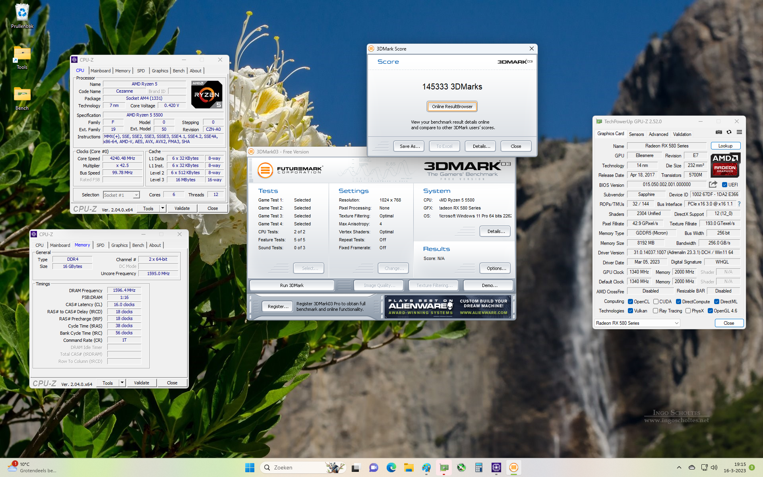The width and height of the screenshot is (763, 477).
Task: Toggle the CUDA checkbox
Action: [656, 302]
